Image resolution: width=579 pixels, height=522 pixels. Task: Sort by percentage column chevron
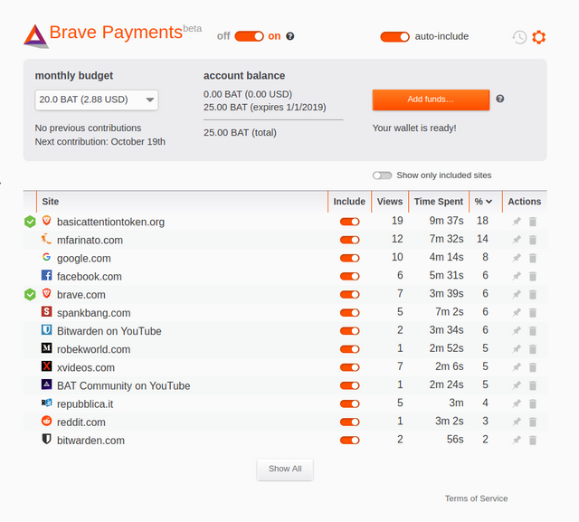[489, 202]
